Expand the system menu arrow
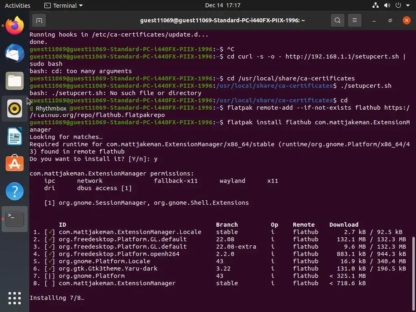Image resolution: width=416 pixels, height=312 pixels. point(408,6)
